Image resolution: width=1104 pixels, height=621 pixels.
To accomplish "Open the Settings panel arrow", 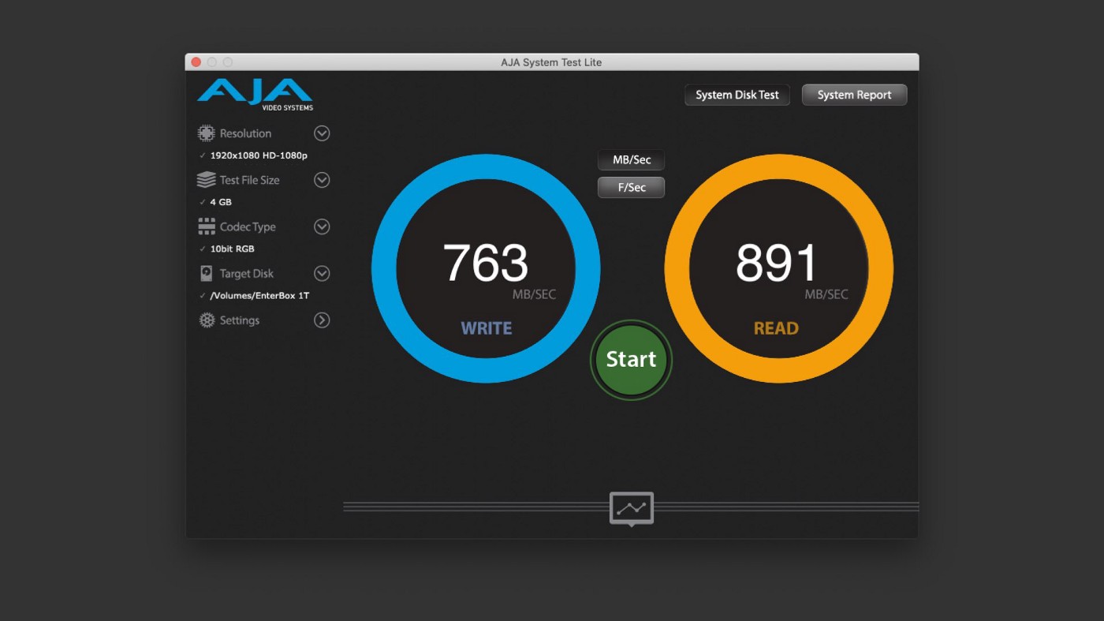I will click(x=322, y=320).
